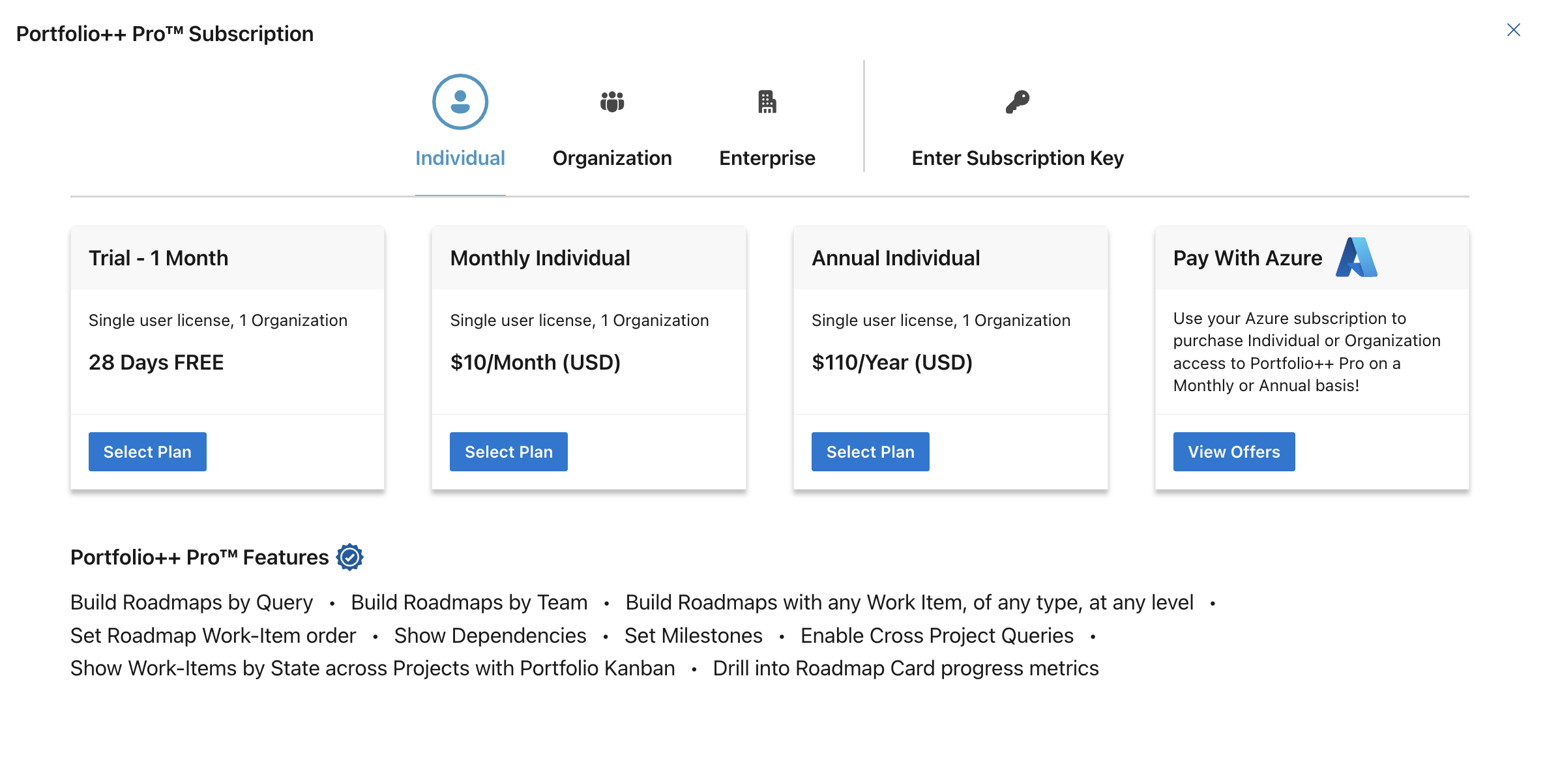Click View Offers on the Azure card
This screenshot has width=1545, height=764.
(1233, 451)
